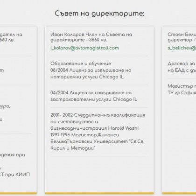This screenshot has height=196, width=196.
Task: Click the yellow bottom border of the middle card
Action: [x=99, y=193]
